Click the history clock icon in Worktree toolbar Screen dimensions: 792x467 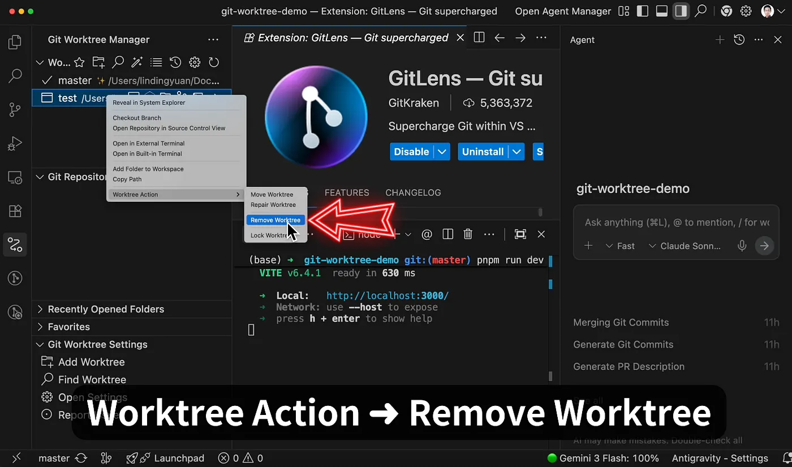tap(175, 62)
